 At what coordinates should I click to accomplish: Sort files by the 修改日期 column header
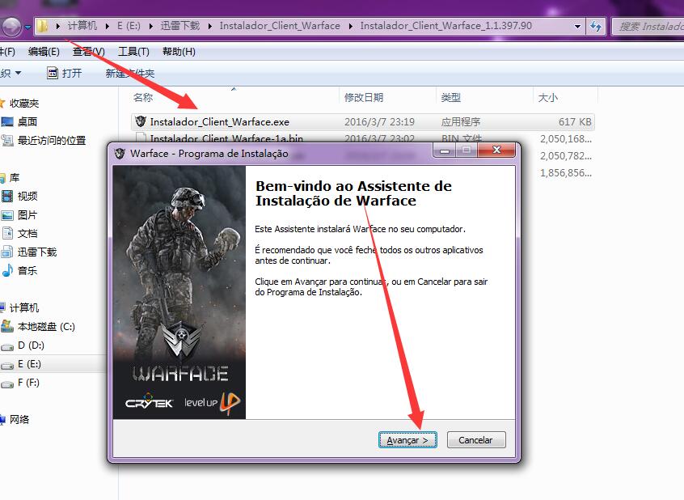tap(364, 97)
